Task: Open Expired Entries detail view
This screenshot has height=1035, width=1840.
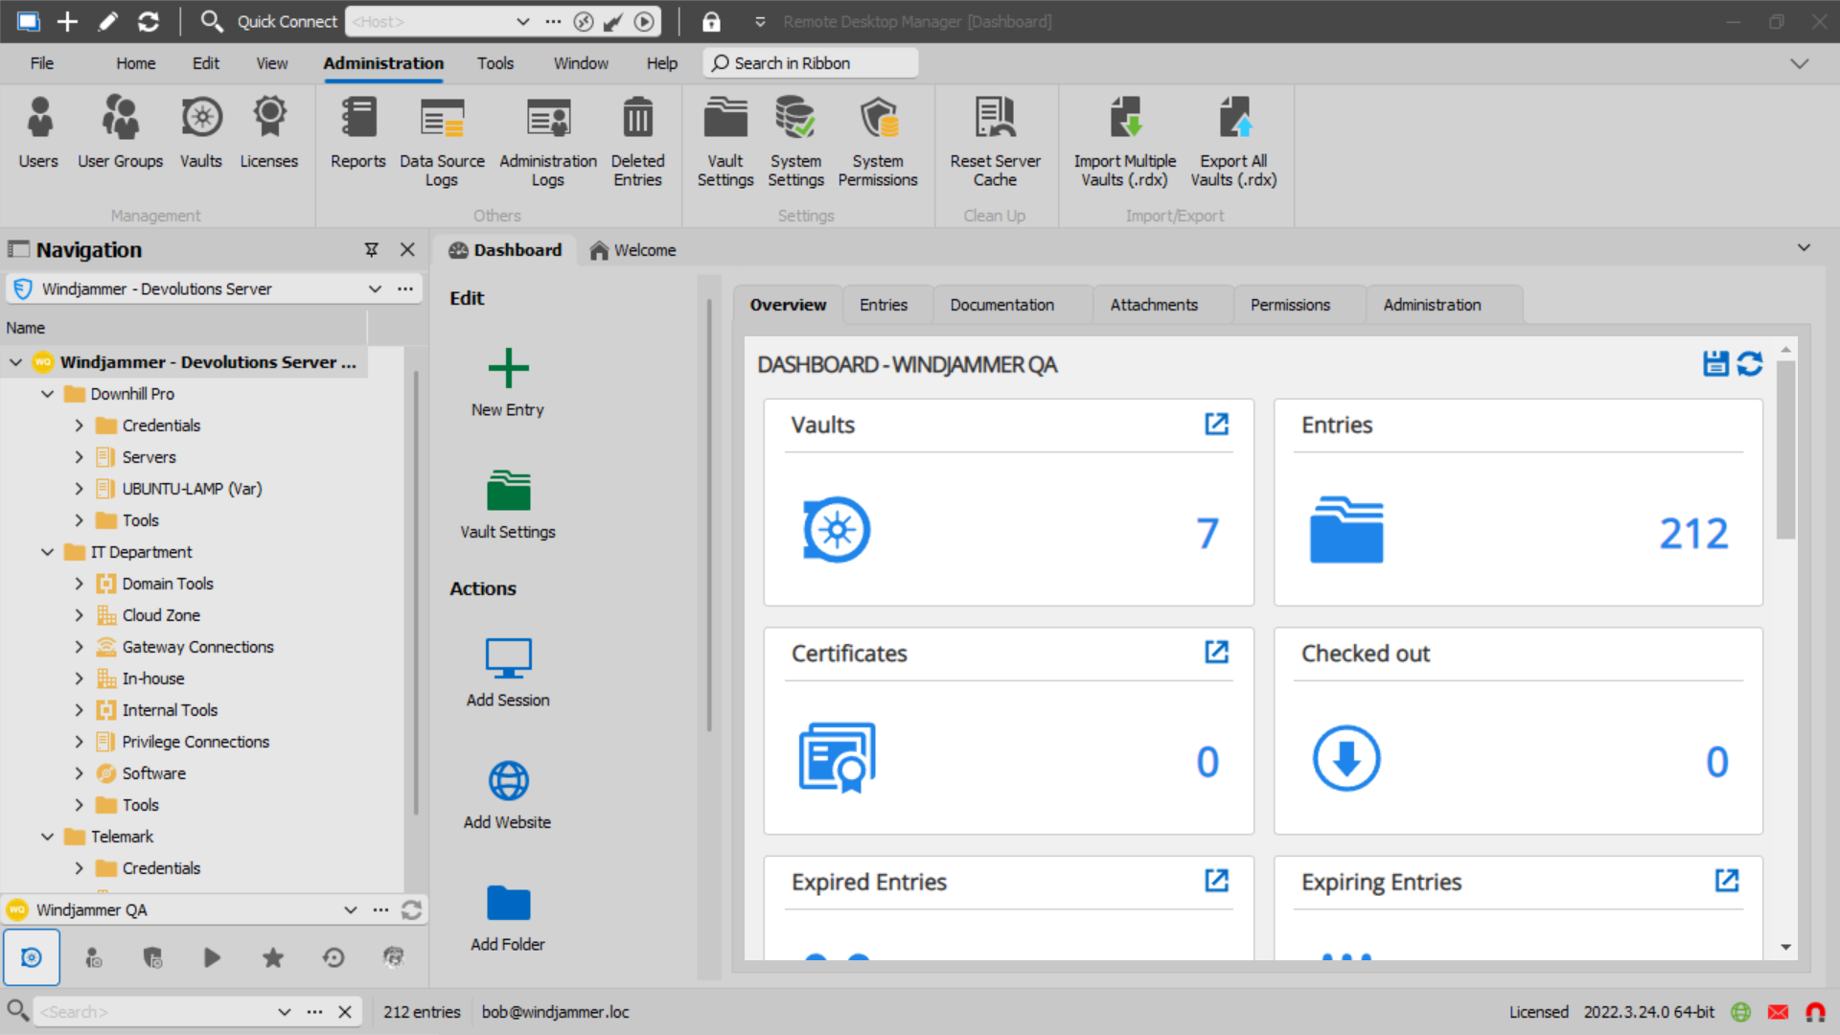Action: 1217,881
